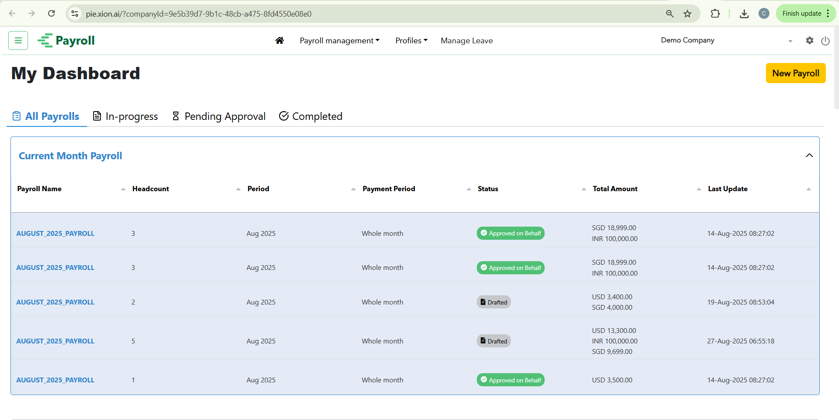Viewport: 839px width, 420px height.
Task: Click the Finish update button
Action: [802, 14]
